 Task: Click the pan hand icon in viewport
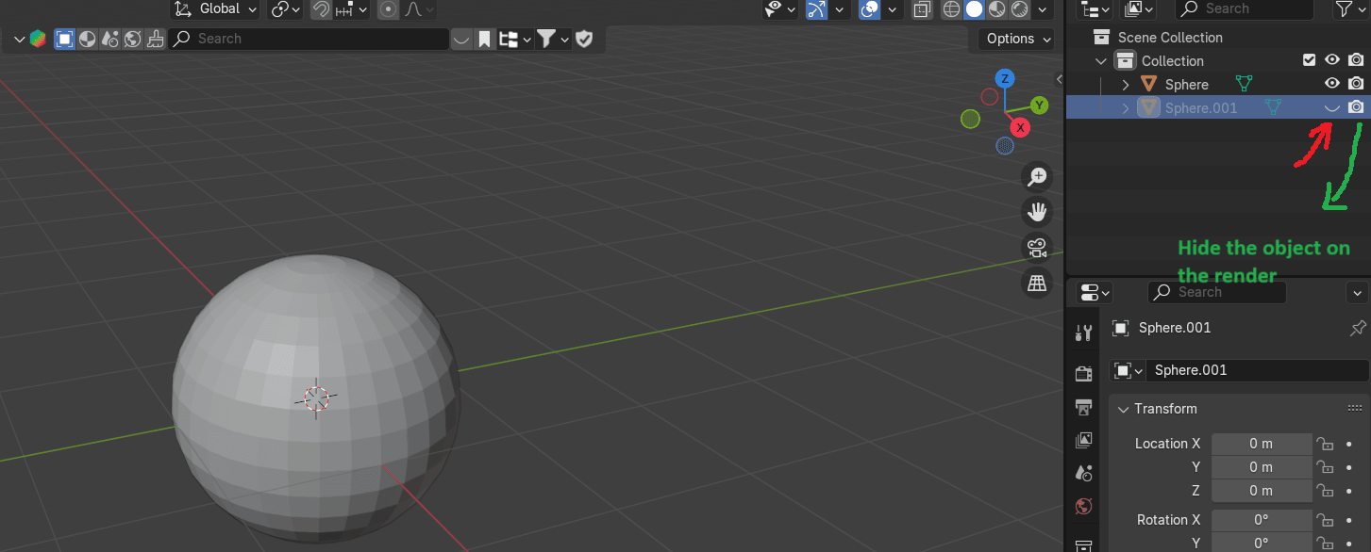coord(1037,212)
